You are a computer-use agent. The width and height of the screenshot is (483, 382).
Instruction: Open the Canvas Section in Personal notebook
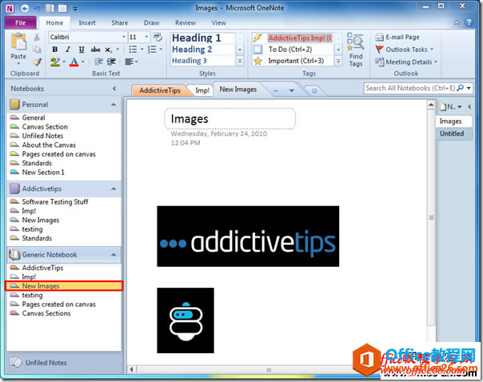point(45,127)
